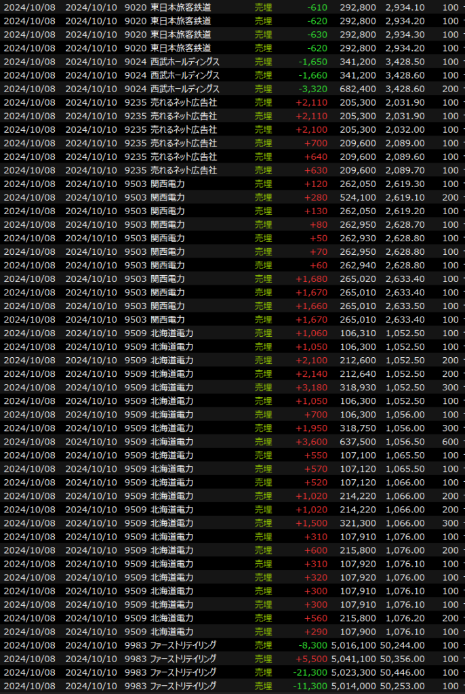This screenshot has height=694, width=465.
Task: Click the -8,300 loss for ファーストリテイリング
Action: [x=312, y=645]
